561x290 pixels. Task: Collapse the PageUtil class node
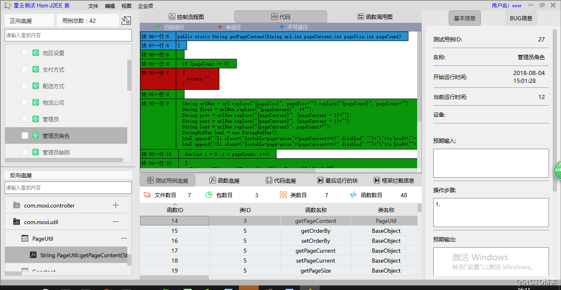coord(124,239)
